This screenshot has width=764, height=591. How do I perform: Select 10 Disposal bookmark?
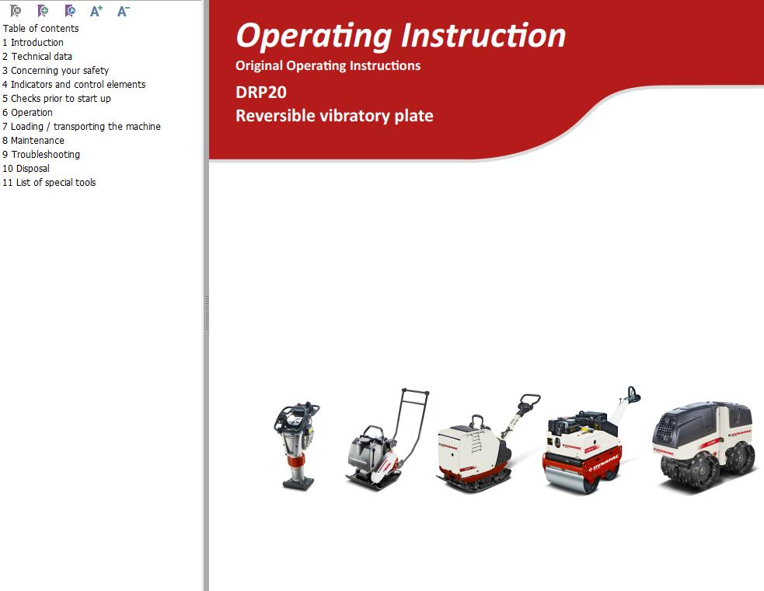[x=26, y=168]
